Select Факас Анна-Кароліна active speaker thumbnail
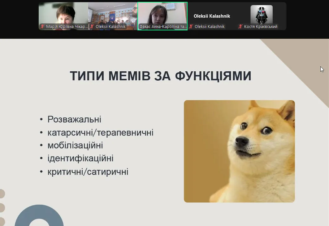The height and width of the screenshot is (226, 329). (x=162, y=16)
